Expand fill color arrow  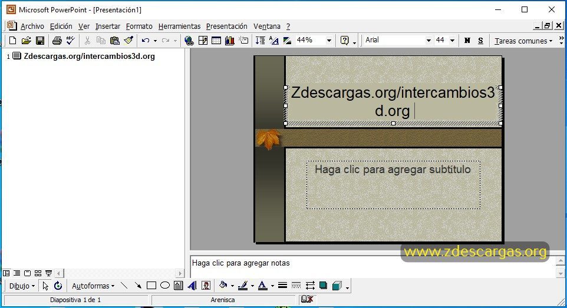click(232, 286)
